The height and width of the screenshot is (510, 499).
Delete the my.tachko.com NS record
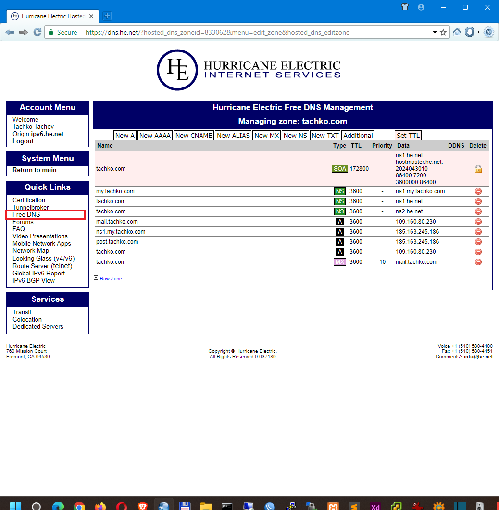tap(478, 191)
